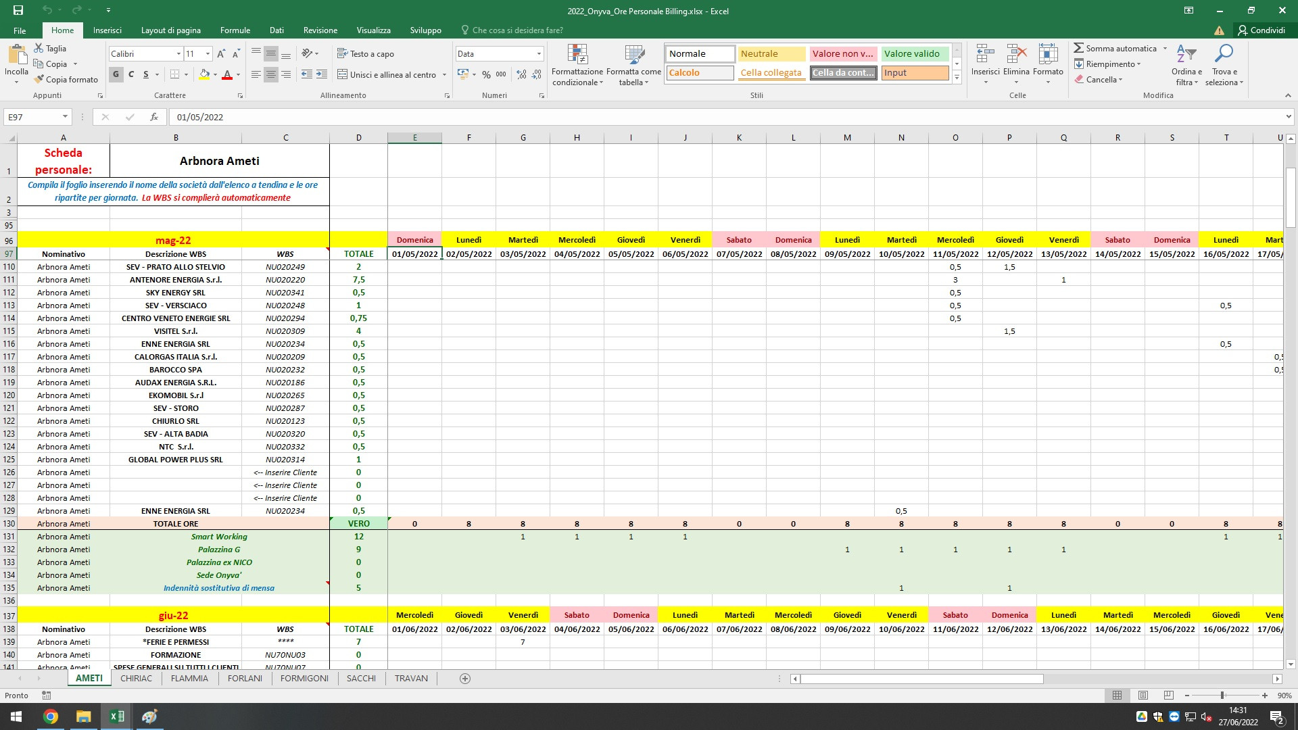Click the Format cells (Formato) icon

click(1048, 54)
